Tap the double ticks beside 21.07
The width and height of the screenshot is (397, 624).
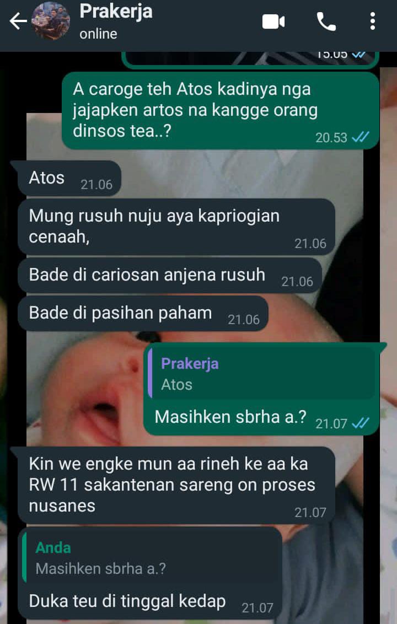361,423
